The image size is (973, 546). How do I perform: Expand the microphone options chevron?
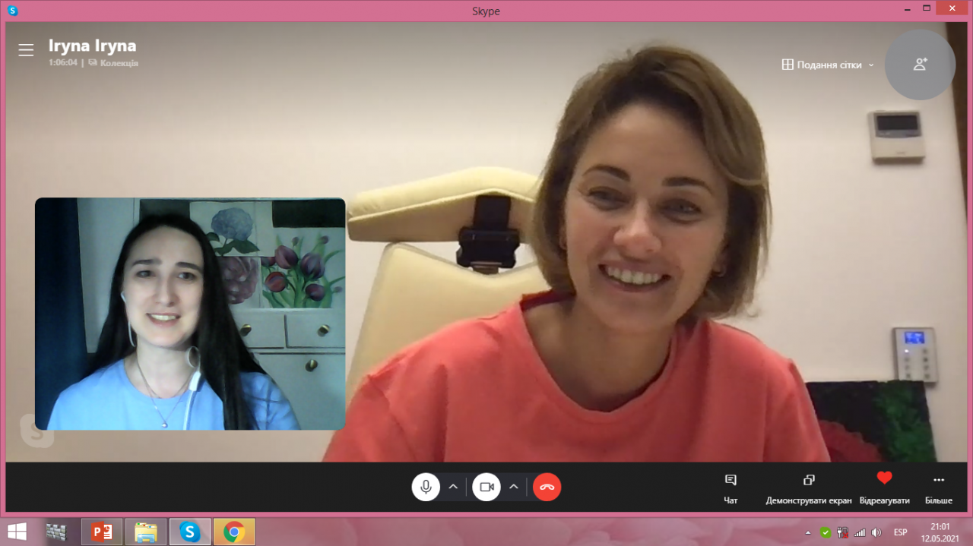tap(453, 487)
